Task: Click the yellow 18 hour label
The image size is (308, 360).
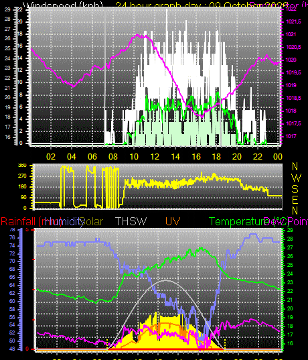Action: click(216, 157)
